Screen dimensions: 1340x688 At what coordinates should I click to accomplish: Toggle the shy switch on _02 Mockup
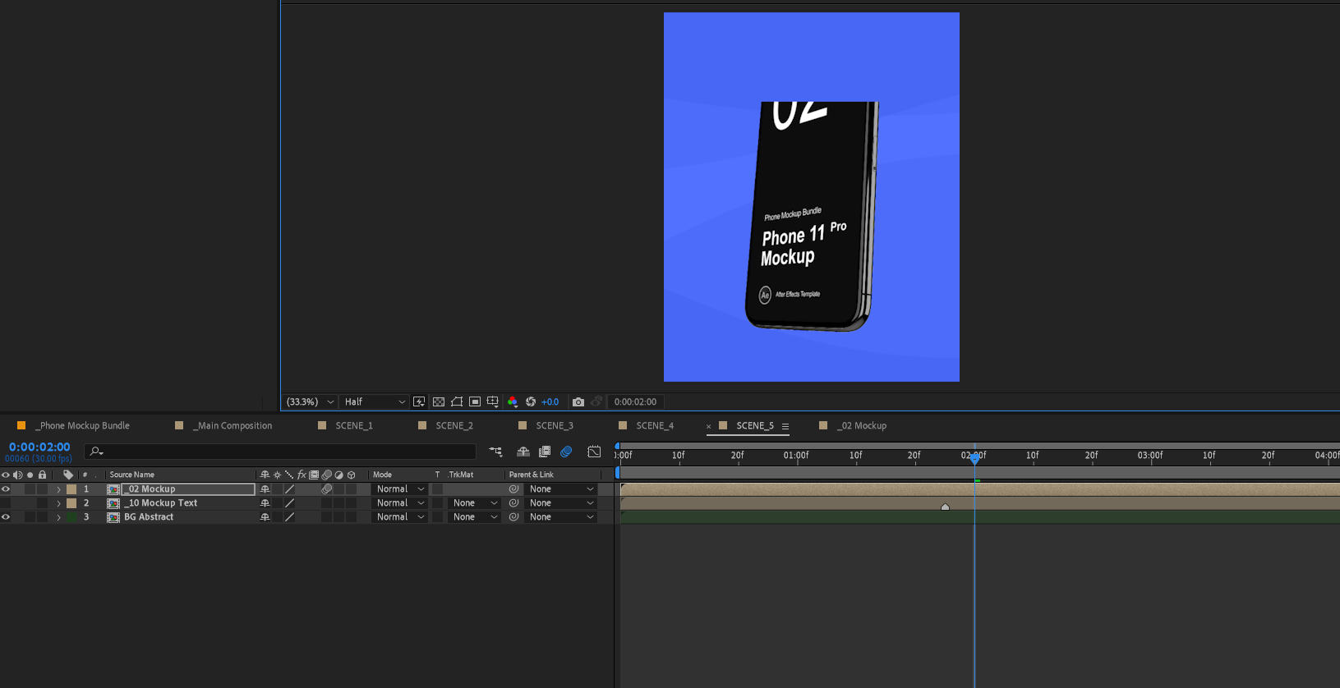point(265,489)
